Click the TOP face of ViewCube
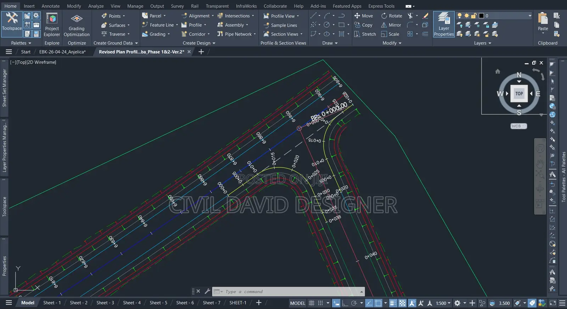 coord(519,93)
